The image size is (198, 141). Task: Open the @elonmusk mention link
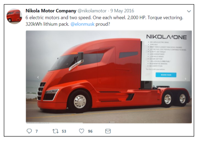point(82,24)
